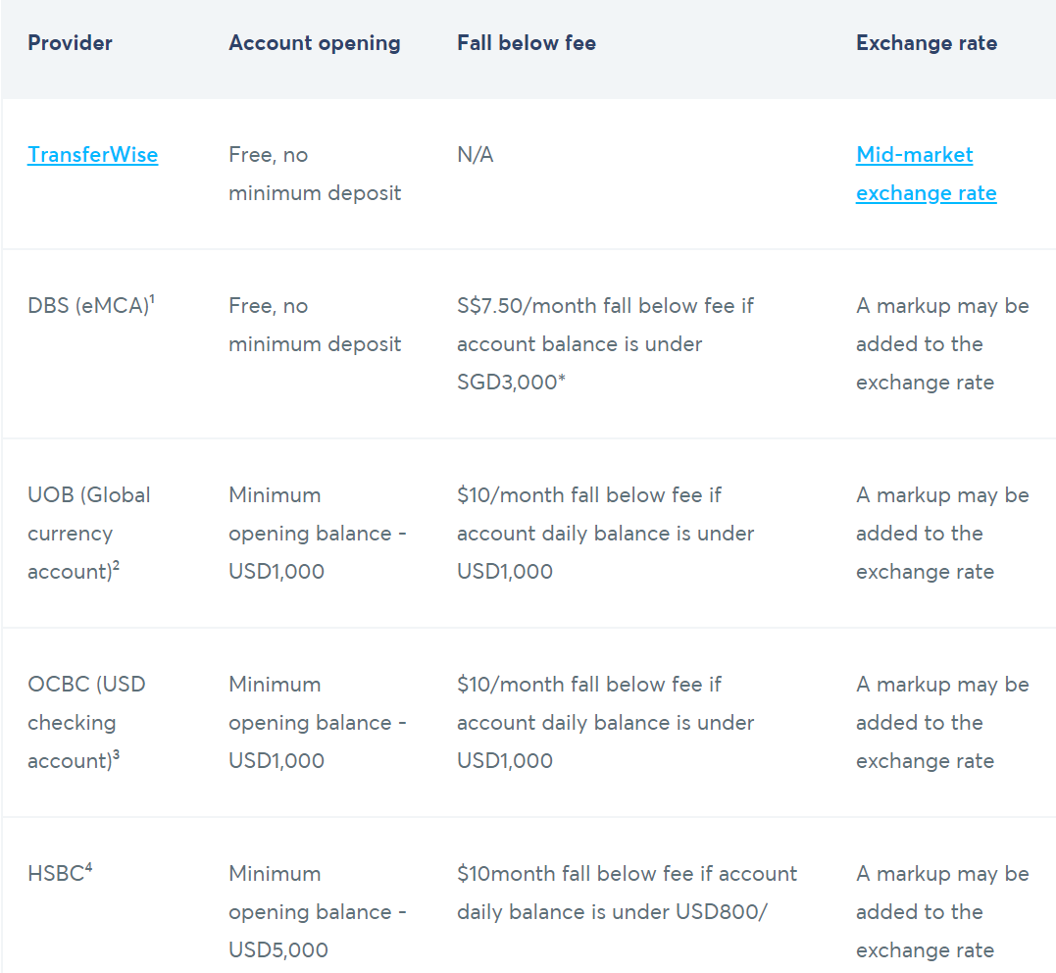Select the DBS exchange rate markup cell

point(941,344)
